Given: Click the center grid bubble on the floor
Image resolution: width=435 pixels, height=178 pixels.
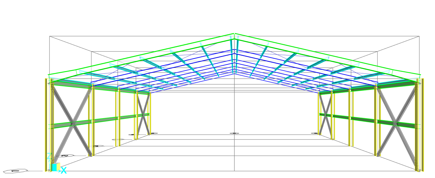Looking at the screenshot, I should click(x=234, y=133).
